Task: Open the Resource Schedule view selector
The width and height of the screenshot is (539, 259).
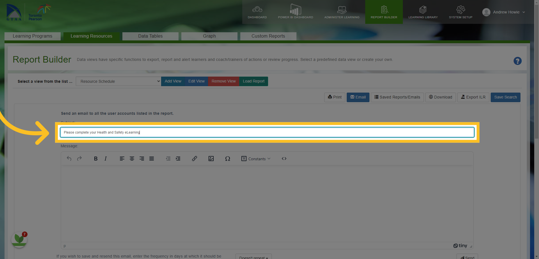Action: click(118, 81)
